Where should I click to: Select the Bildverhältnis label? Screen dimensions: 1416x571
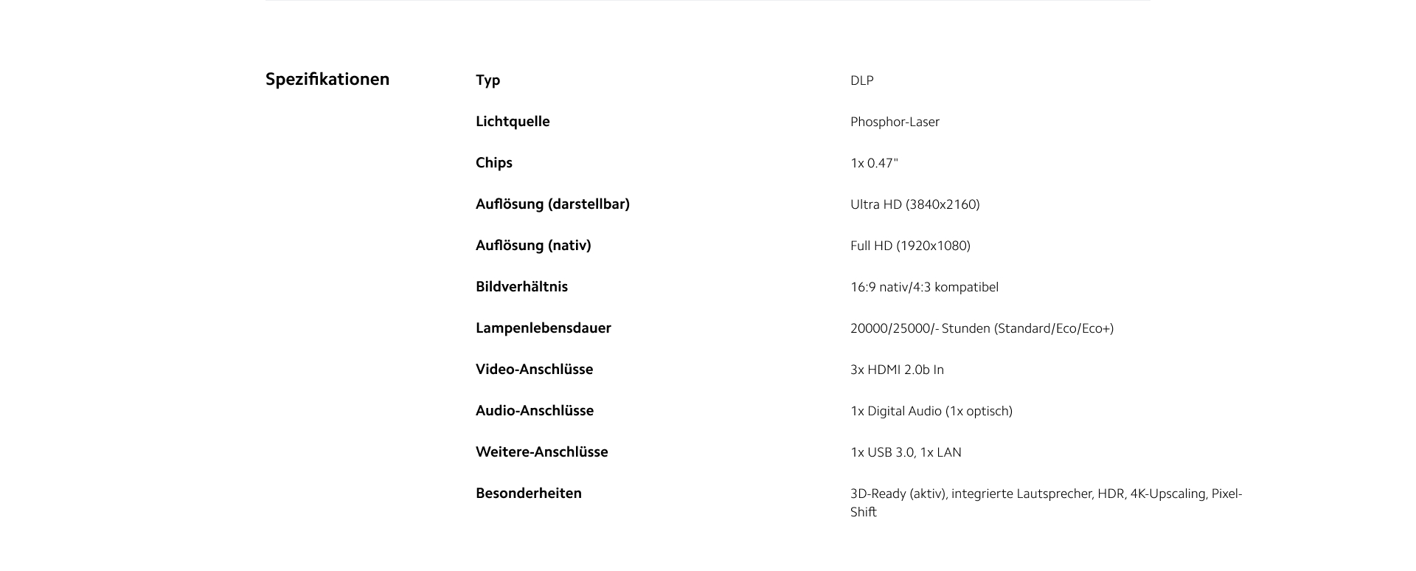point(521,287)
